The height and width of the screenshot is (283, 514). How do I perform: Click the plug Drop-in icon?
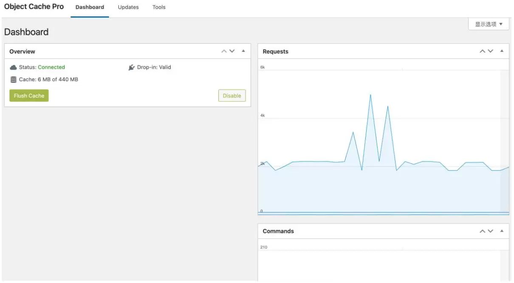tap(132, 67)
